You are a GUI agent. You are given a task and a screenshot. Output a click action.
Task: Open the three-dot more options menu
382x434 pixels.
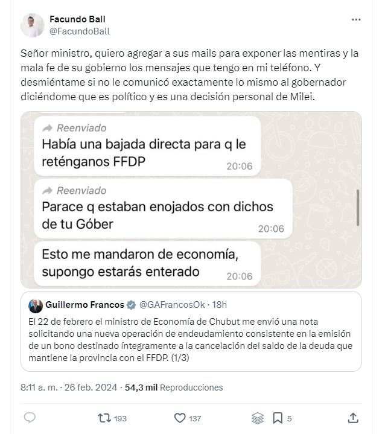pos(355,20)
